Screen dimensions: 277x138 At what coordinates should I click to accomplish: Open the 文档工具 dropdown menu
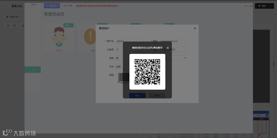14,17
